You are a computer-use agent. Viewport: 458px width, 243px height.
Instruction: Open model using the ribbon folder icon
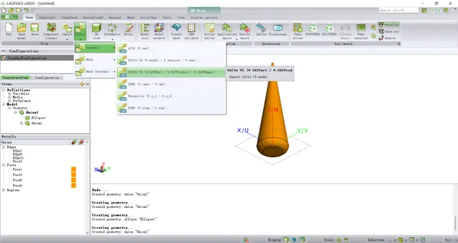pyautogui.click(x=22, y=30)
